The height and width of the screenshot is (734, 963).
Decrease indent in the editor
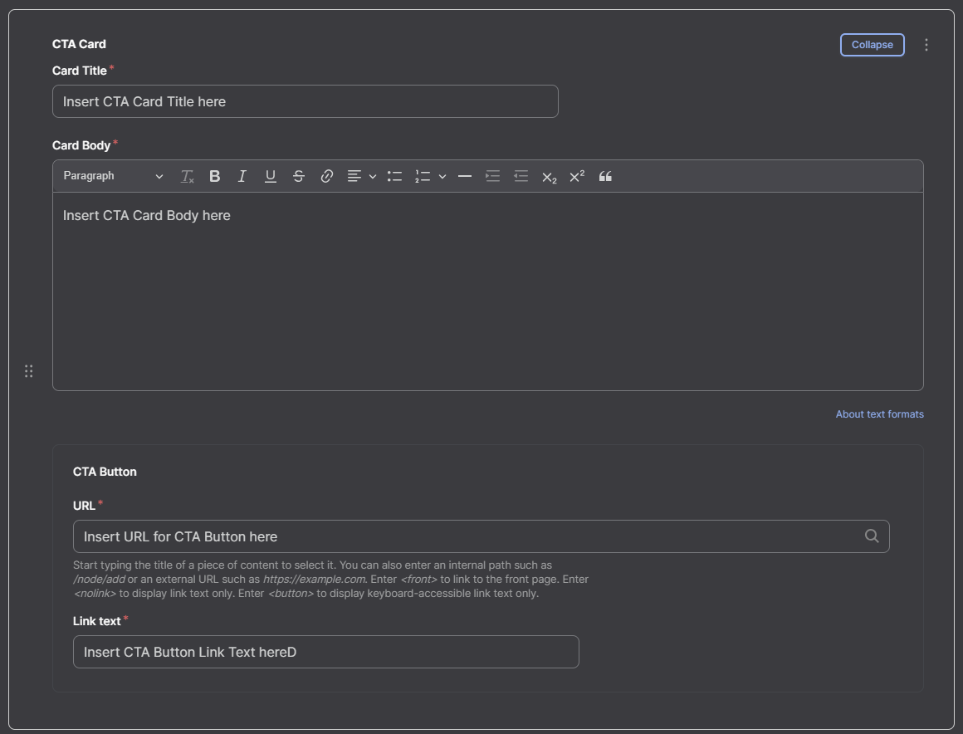(521, 176)
